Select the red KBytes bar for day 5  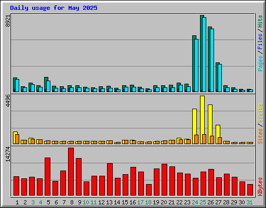(x=47, y=177)
